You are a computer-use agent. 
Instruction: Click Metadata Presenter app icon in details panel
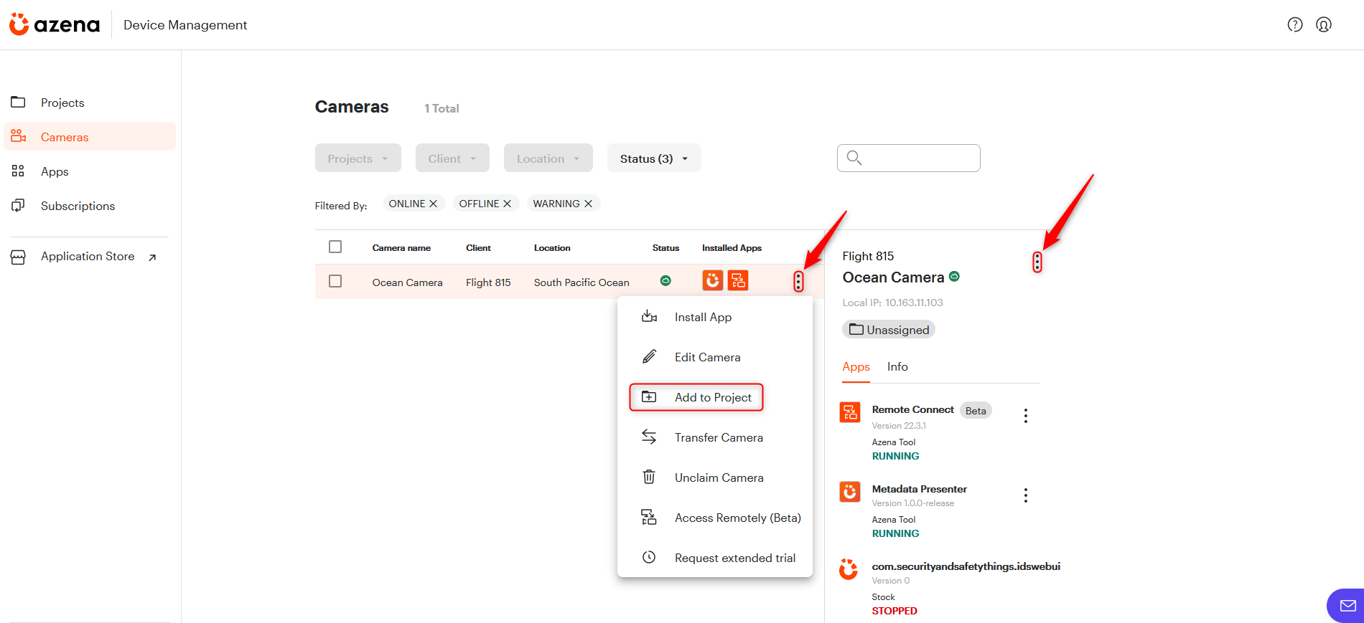850,492
